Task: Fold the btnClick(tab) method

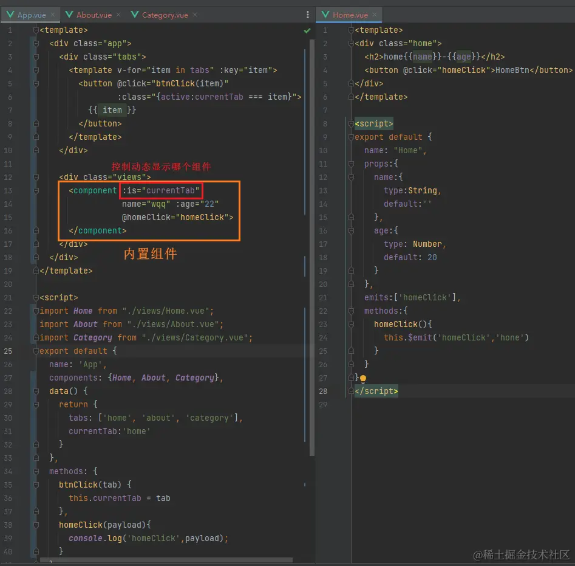Action: (x=36, y=485)
